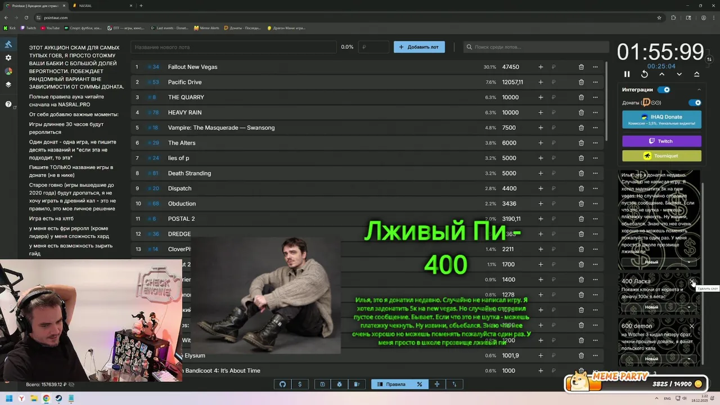Viewport: 720px width, 405px height.
Task: Search among lots input field
Action: tap(536, 47)
